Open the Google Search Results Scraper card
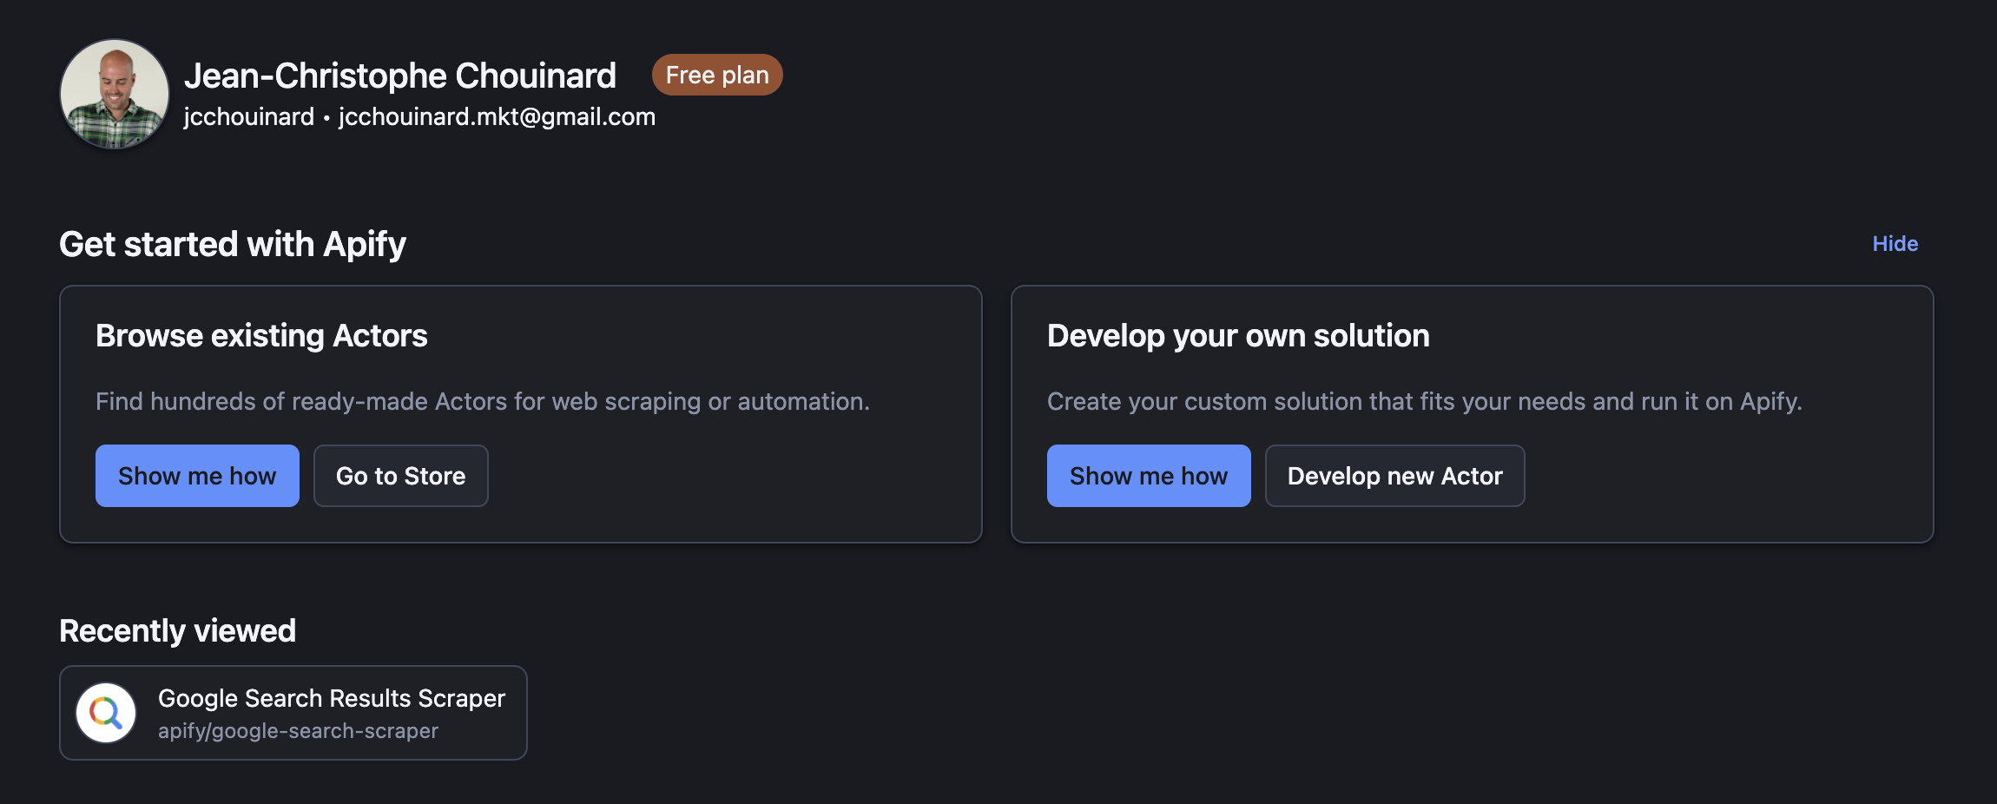This screenshot has height=804, width=1997. pyautogui.click(x=293, y=713)
